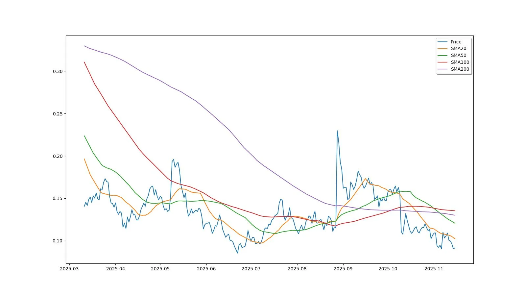Select the SMA20 legend entry text

pos(458,48)
